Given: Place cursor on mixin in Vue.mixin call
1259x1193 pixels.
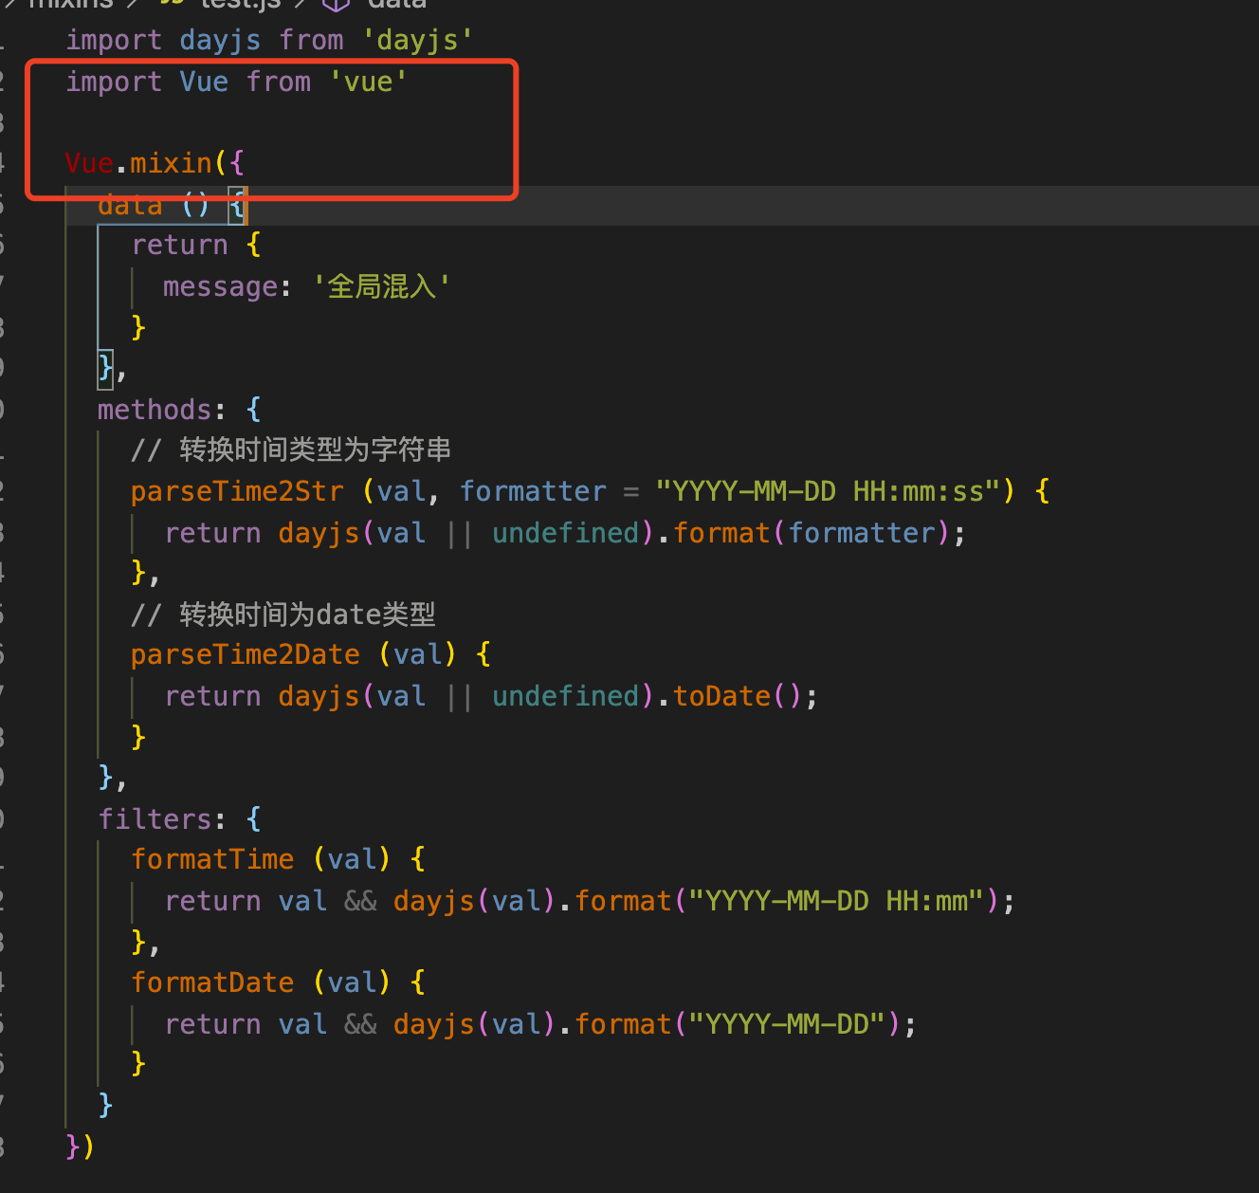Looking at the screenshot, I should (x=171, y=163).
